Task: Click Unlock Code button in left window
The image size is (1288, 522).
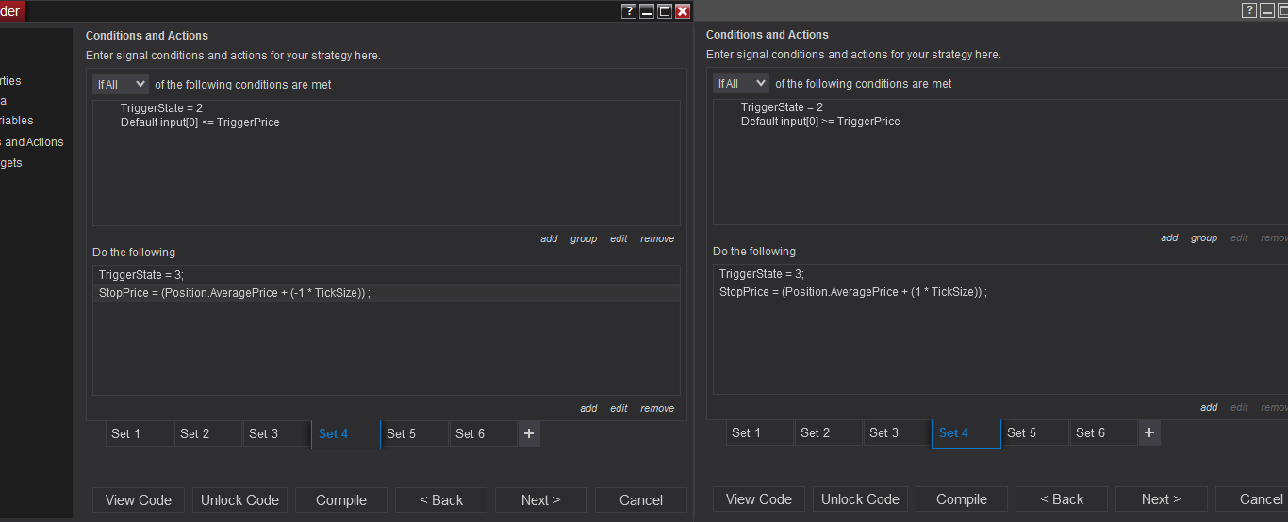Action: [240, 500]
